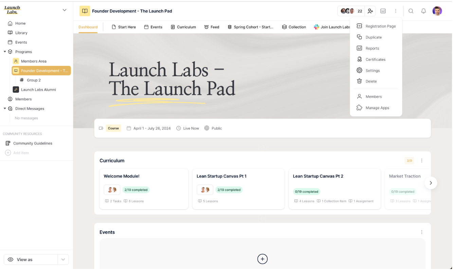
Task: Click learner avatars on Lean Startup Canvas Pt 1
Action: (205, 190)
